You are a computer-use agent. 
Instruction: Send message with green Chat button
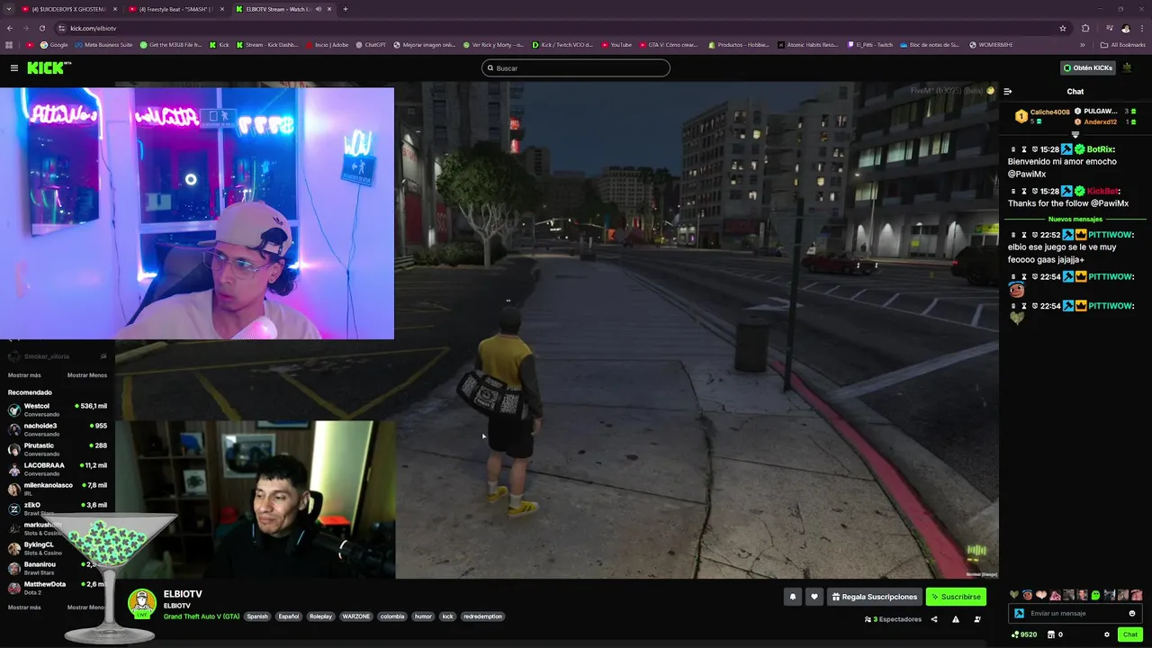[x=1130, y=634]
